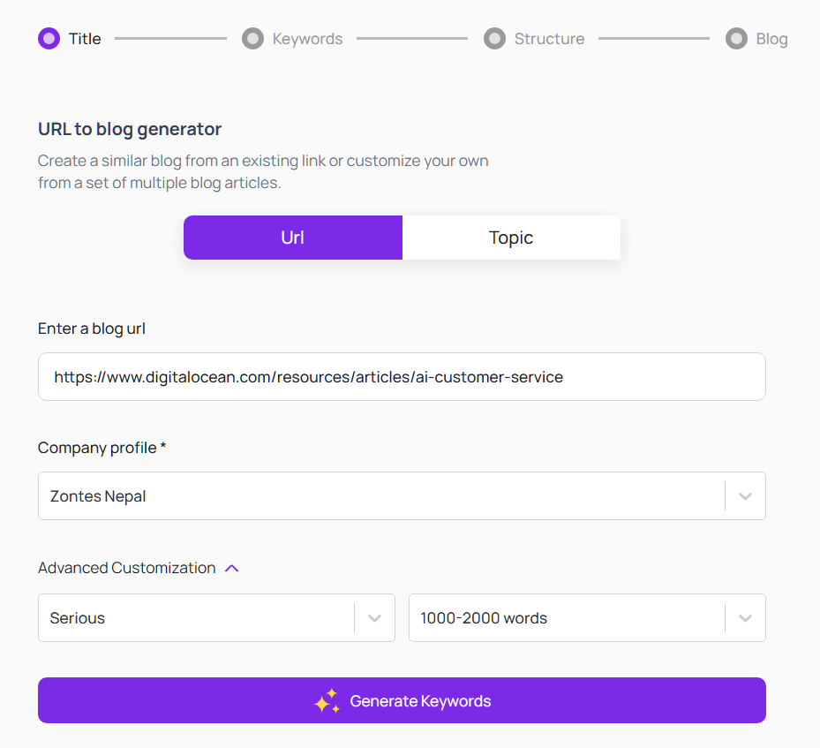The image size is (820, 748).
Task: Click the Structure step circle icon
Action: tap(494, 39)
